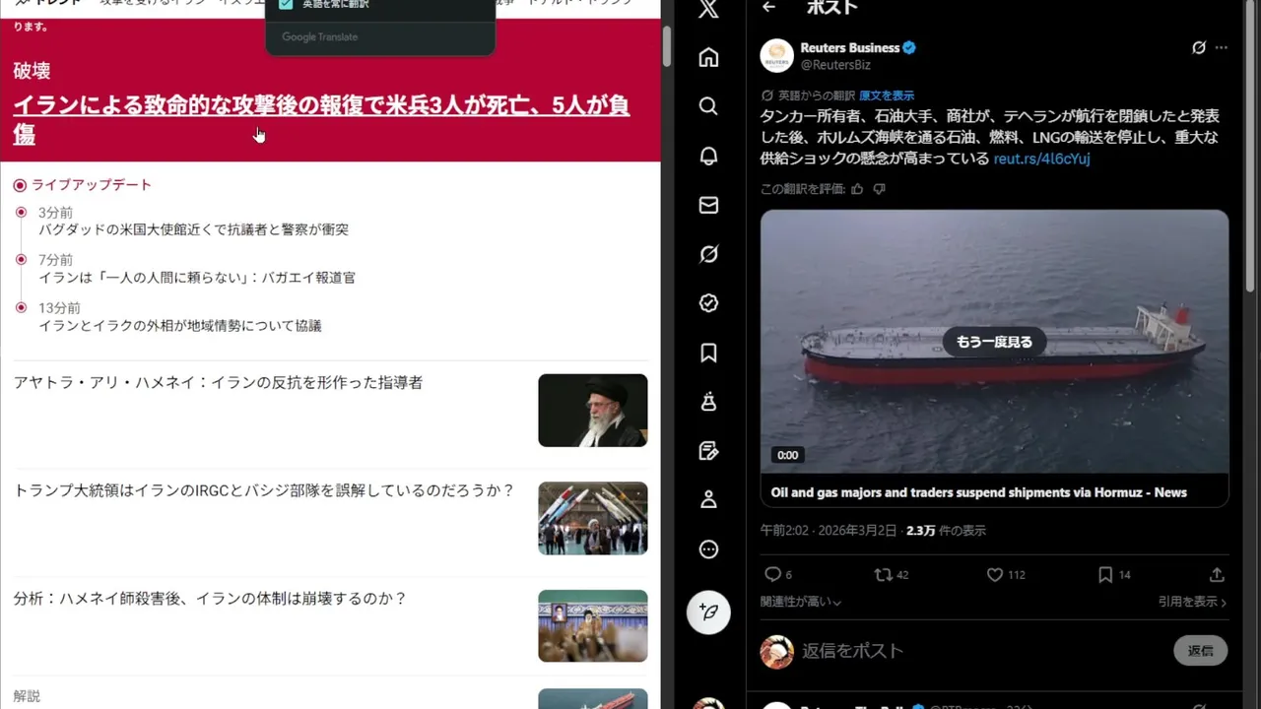Open Grok icon in X sidebar
Viewport: 1261px width, 709px height.
[708, 254]
